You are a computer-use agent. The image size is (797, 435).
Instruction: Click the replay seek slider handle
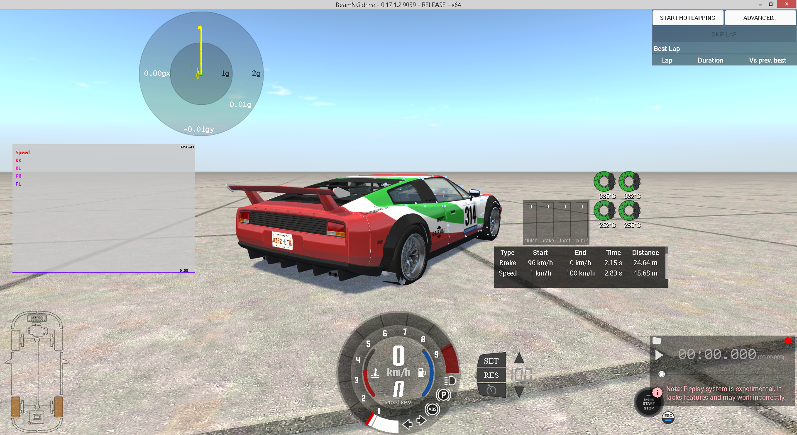662,374
